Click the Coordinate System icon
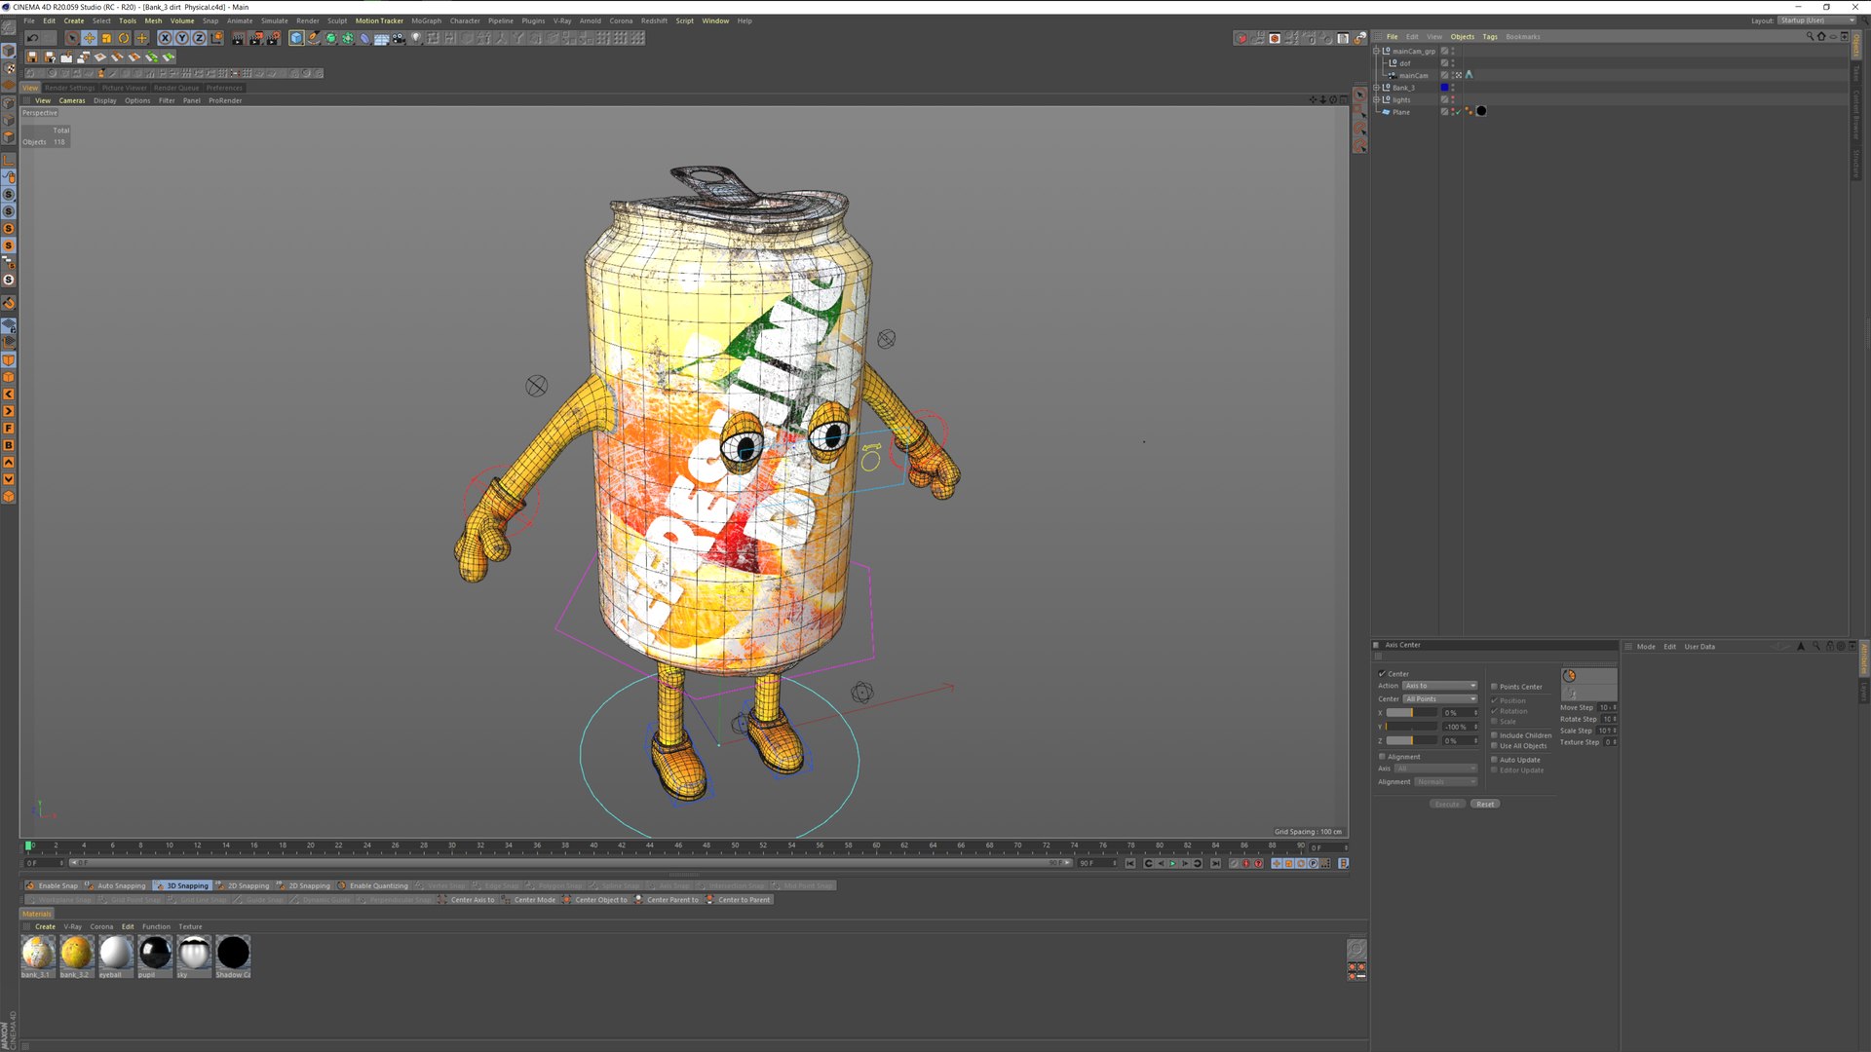 tap(216, 38)
